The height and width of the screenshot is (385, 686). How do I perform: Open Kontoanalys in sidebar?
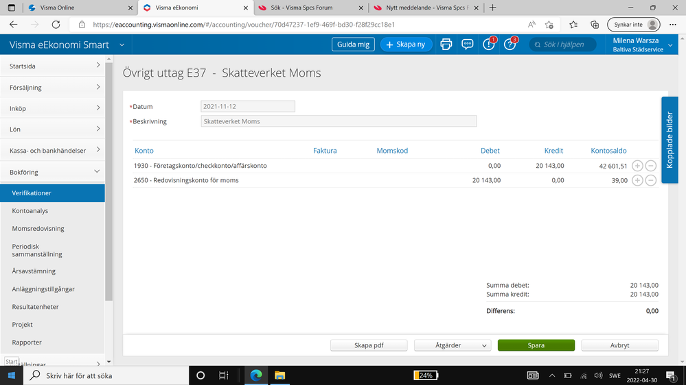[x=30, y=211]
